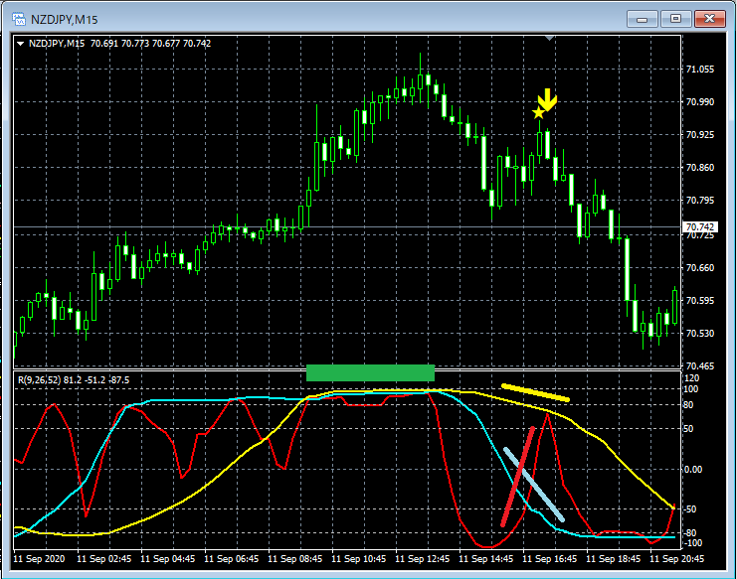Click the 11 Sep 10:45 time label

[x=359, y=559]
